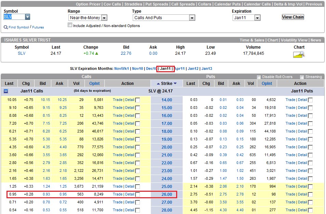The image size is (326, 214).
Task: Select the Jan12 expiration month
Action: click(193, 68)
